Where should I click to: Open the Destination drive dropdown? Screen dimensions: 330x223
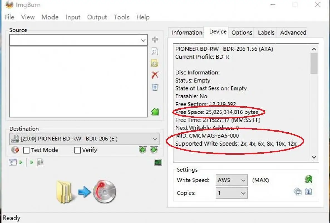[84, 139]
